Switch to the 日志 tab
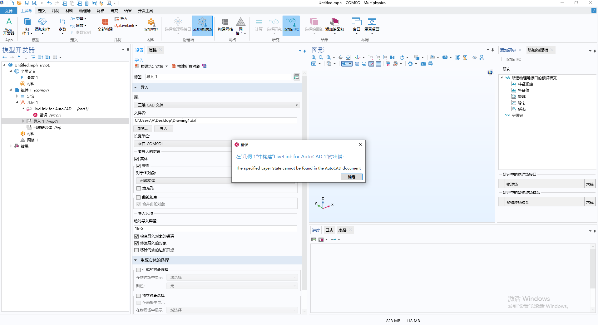 [x=329, y=230]
